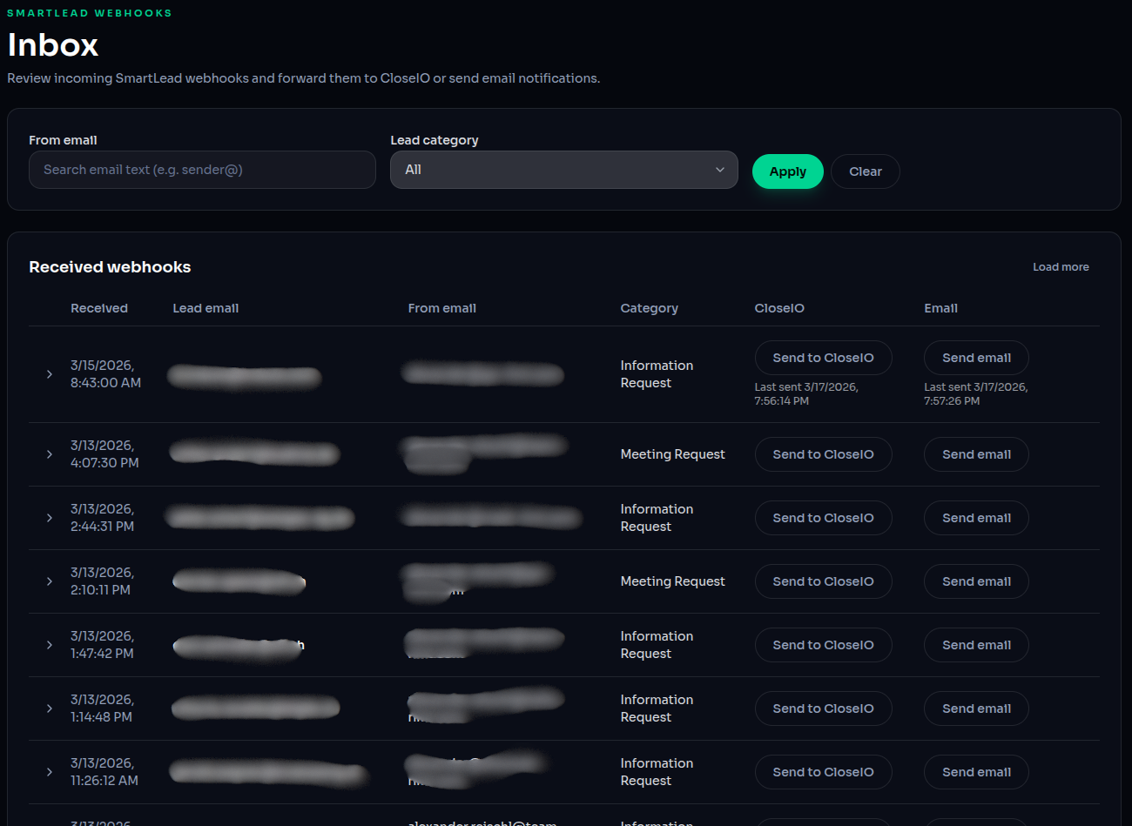Focus the From email search field
The width and height of the screenshot is (1132, 826).
[202, 170]
